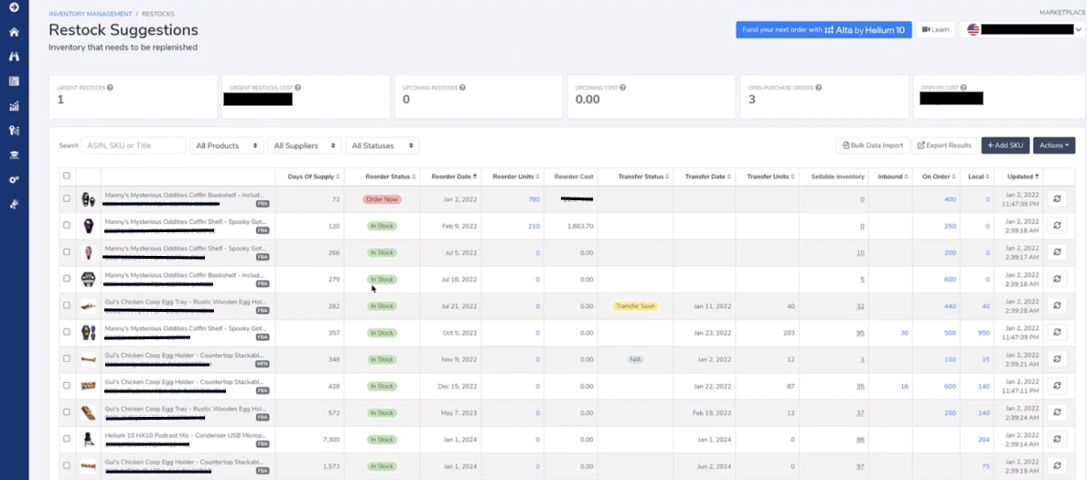Click the Add SKU button
Image resolution: width=1087 pixels, height=480 pixels.
[1006, 145]
